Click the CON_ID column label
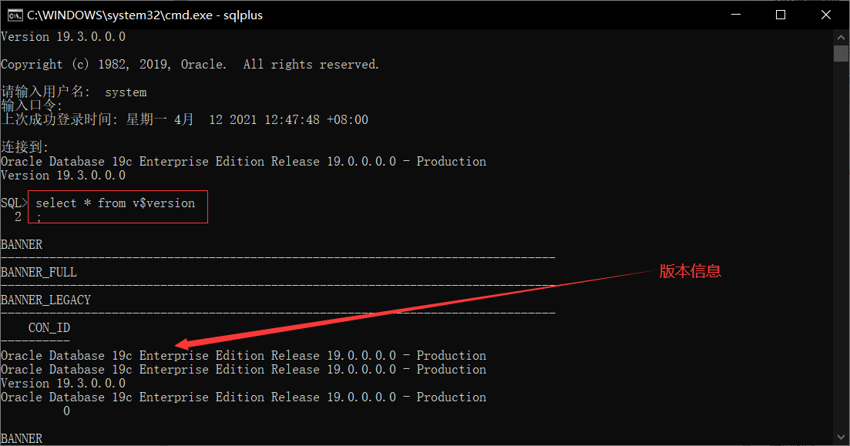 tap(49, 327)
